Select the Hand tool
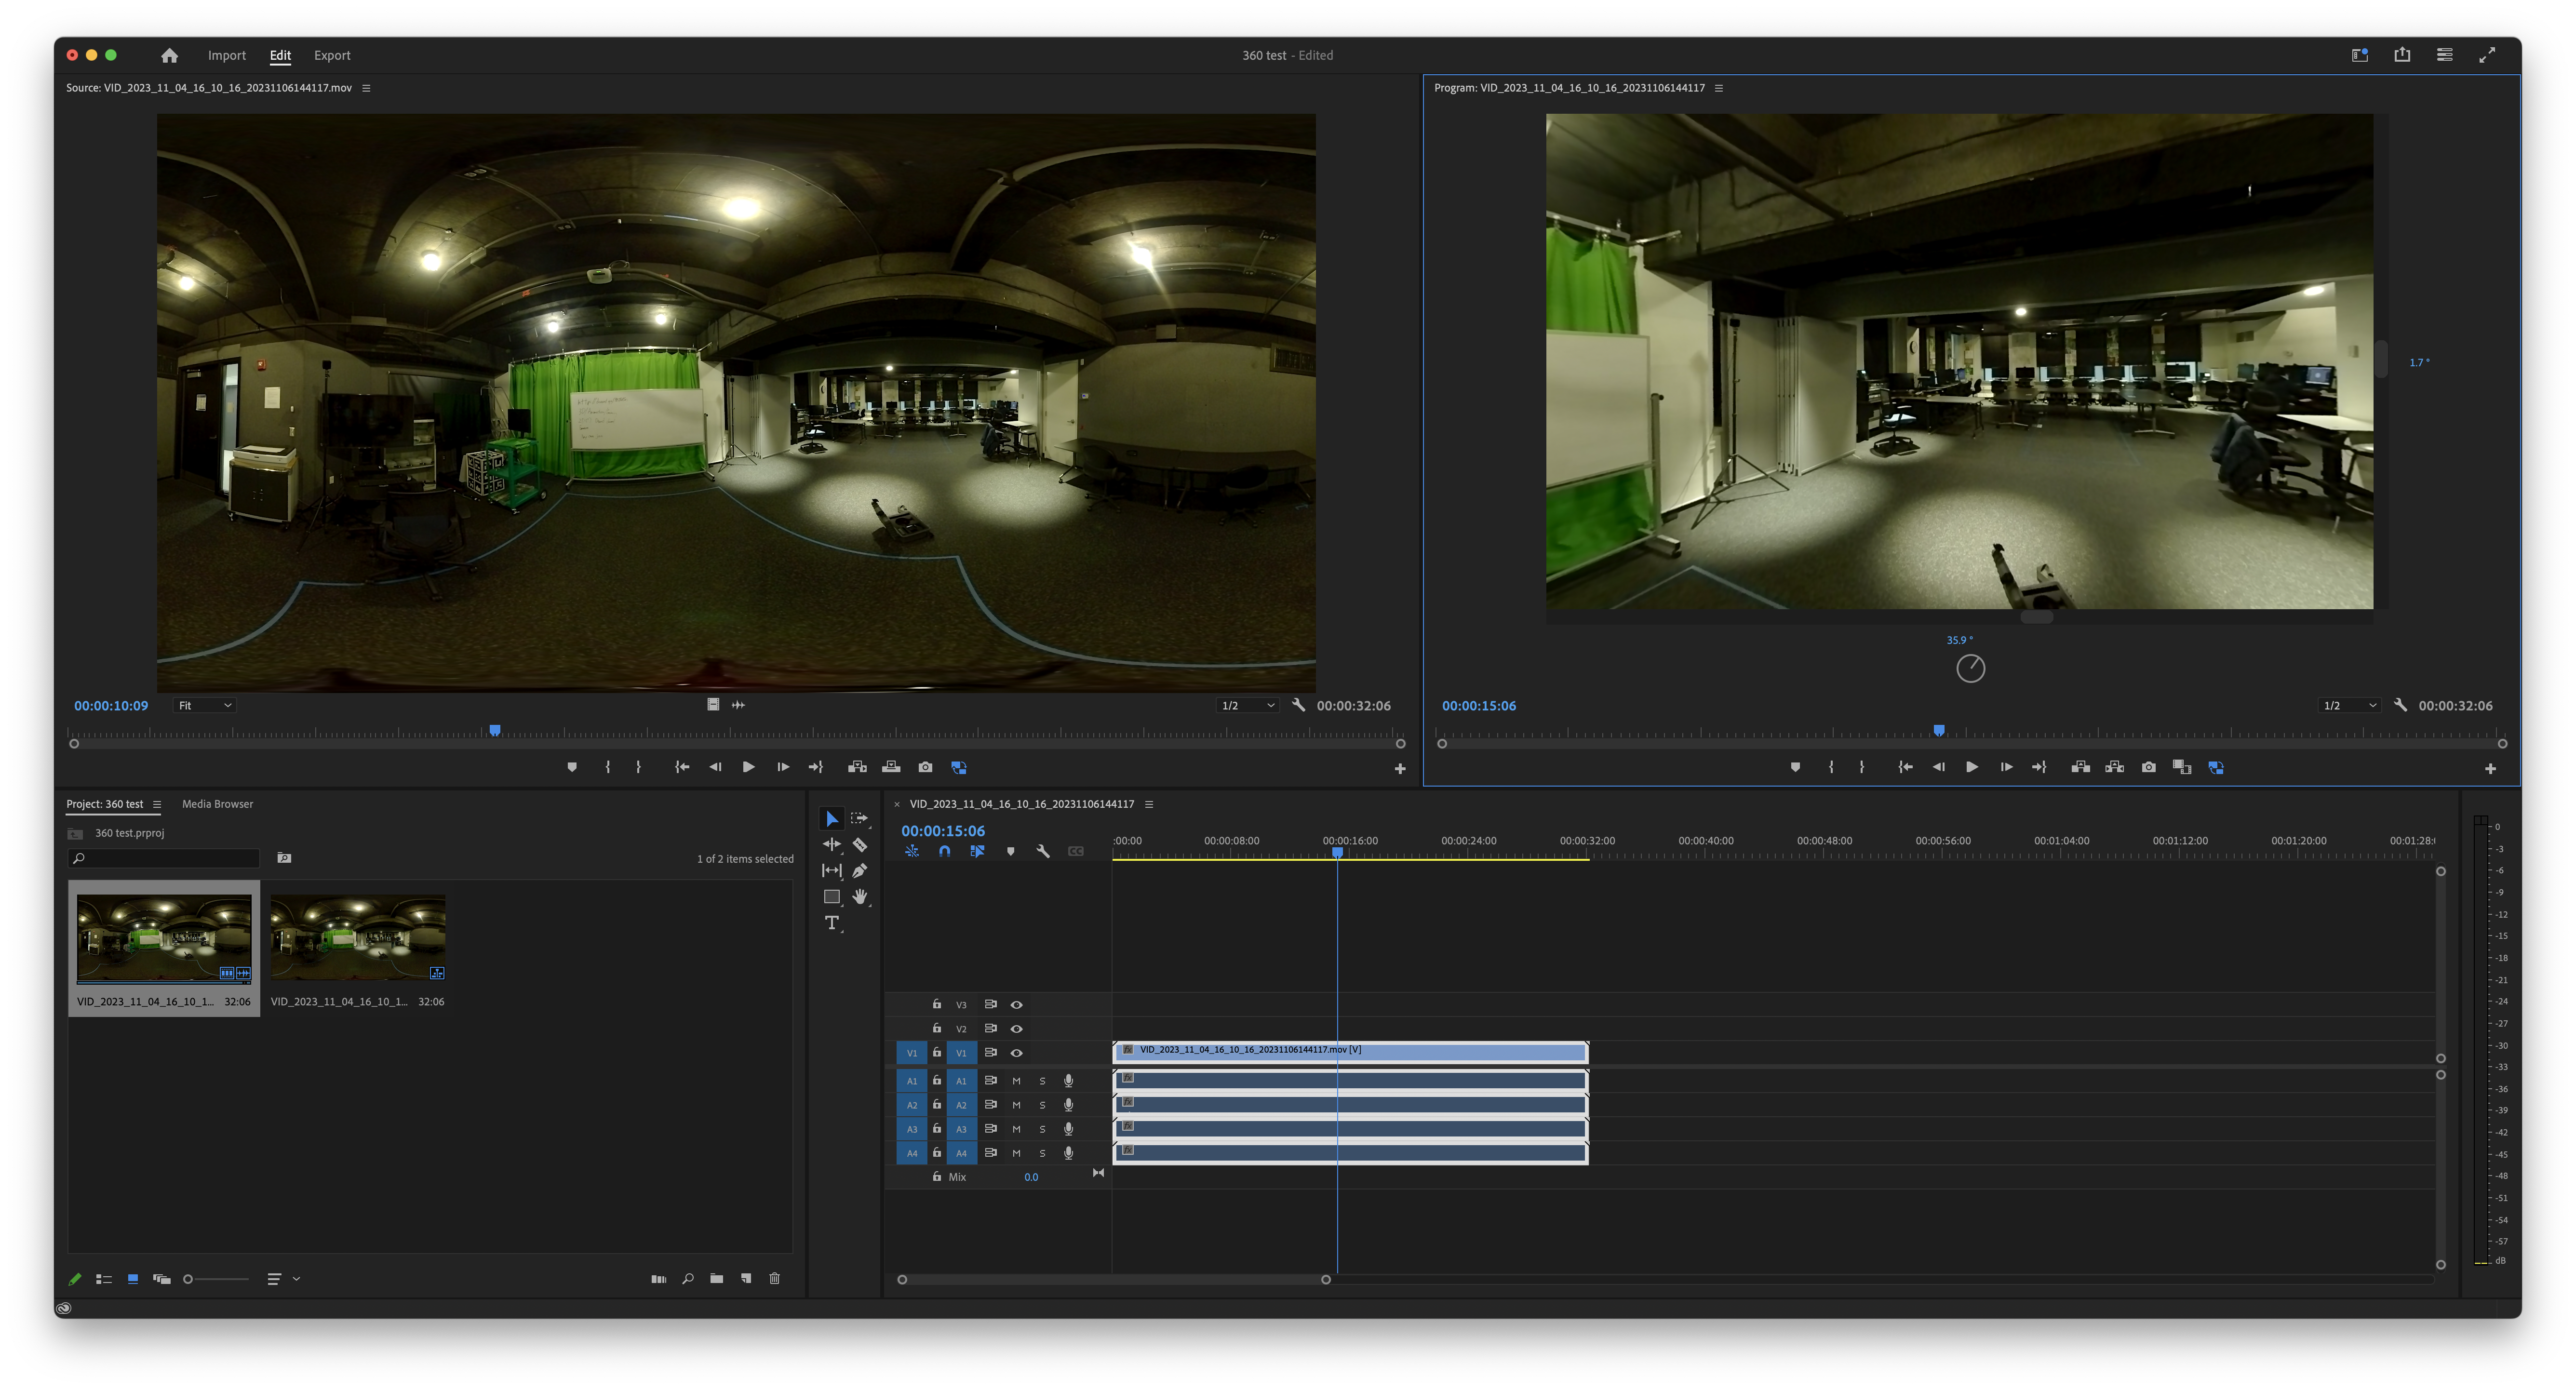 859,897
